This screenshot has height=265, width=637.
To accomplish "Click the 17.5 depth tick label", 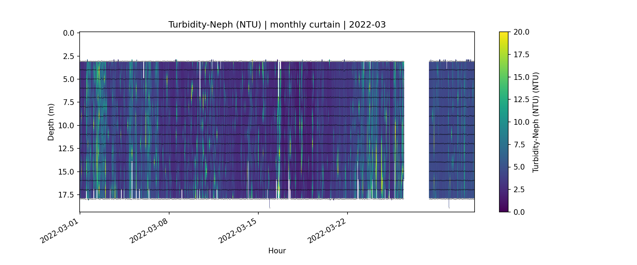I will pos(67,195).
